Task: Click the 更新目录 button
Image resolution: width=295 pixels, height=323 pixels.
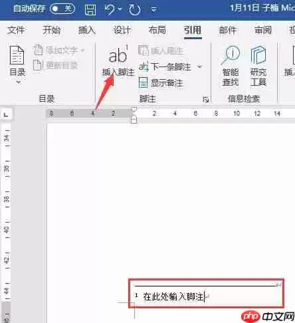Action: [x=55, y=65]
